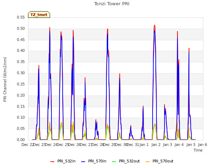The image size is (224, 168).
Task: Click the 0.20 y-axis tick label
Action: coord(21,95)
